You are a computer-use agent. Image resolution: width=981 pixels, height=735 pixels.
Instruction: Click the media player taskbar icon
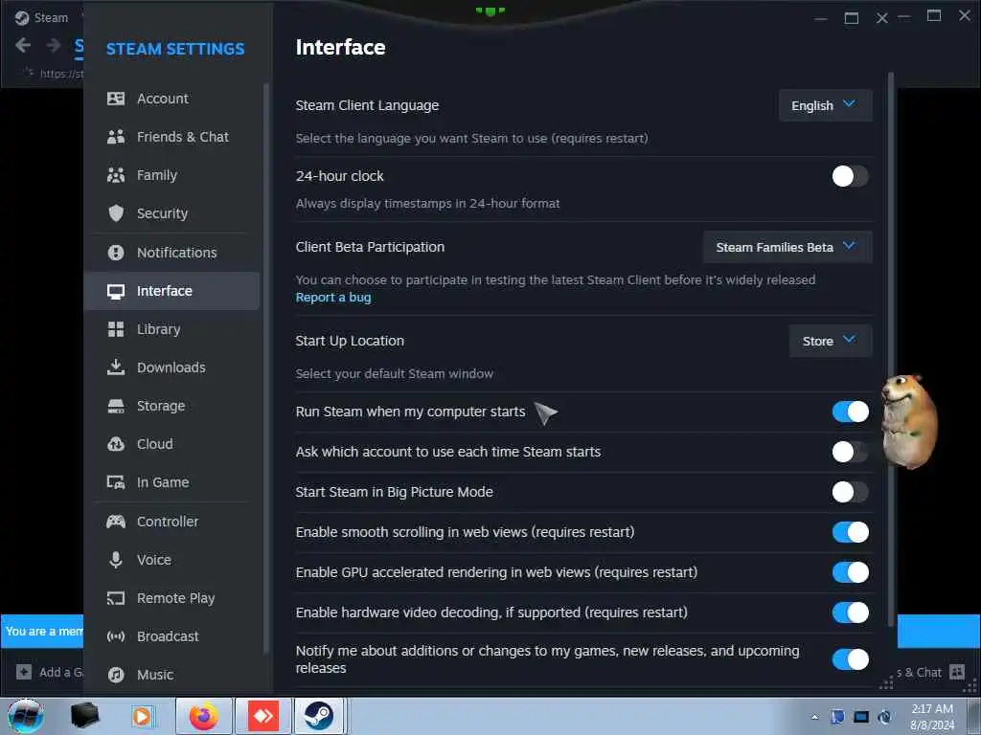(x=142, y=716)
